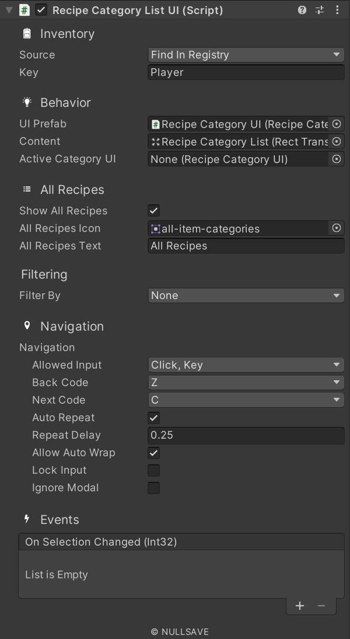The height and width of the screenshot is (639, 350).
Task: Add a listener with the + button
Action: 300,605
